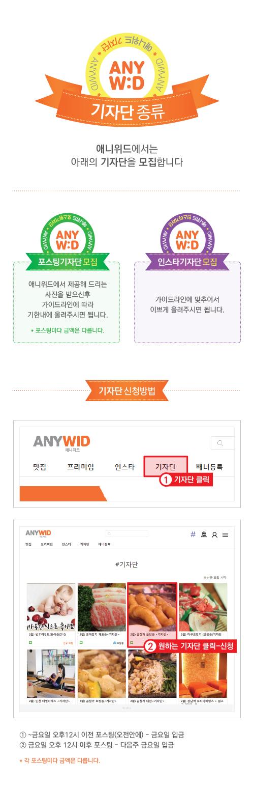Viewport: 254px width, 789px height.
Task: Select the 기자단 tab highlighted in red
Action: (x=166, y=466)
